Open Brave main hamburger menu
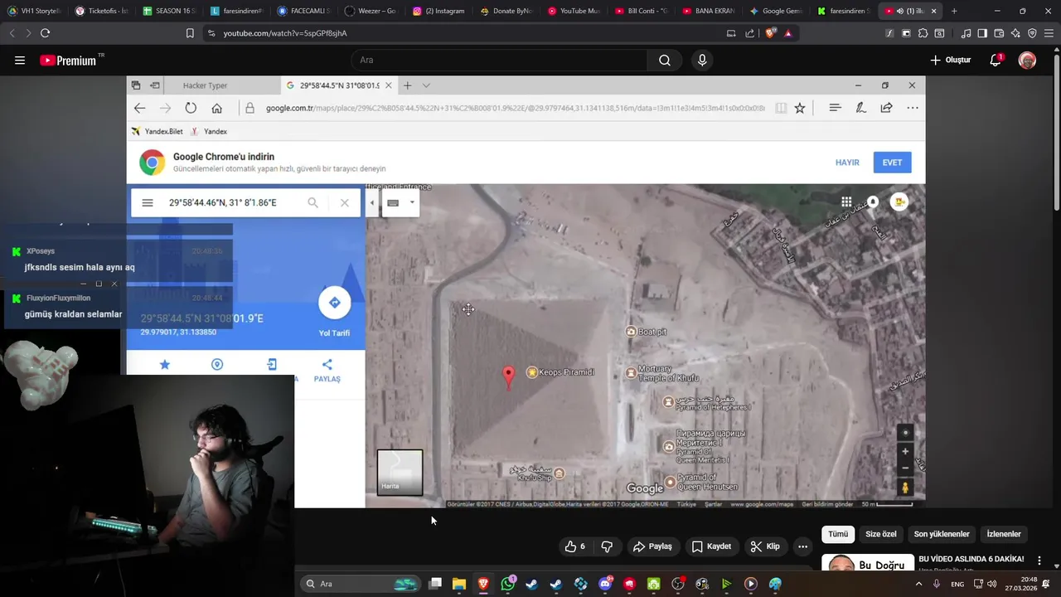 click(1049, 33)
